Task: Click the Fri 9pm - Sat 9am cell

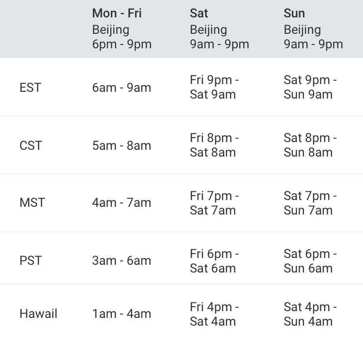Action: [214, 87]
